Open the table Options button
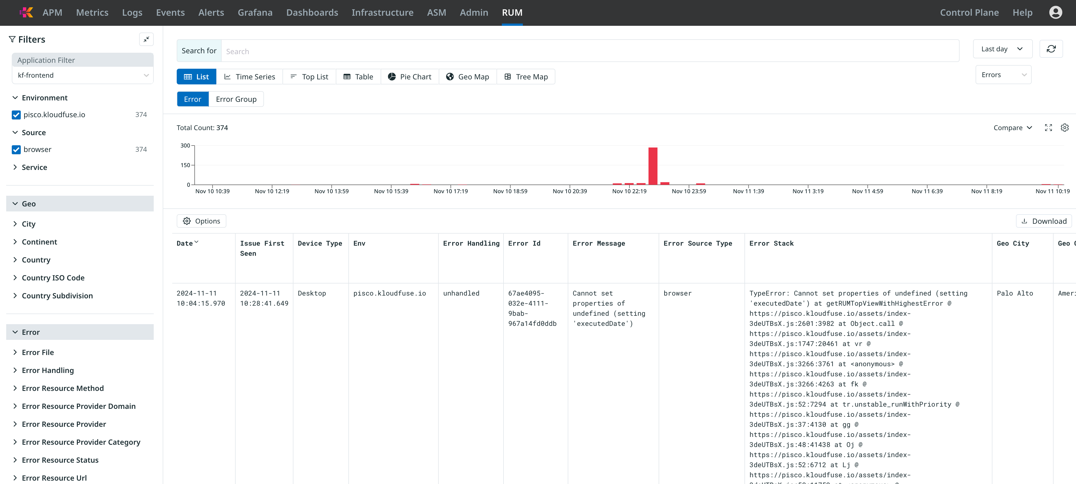Image resolution: width=1076 pixels, height=484 pixels. pos(201,221)
